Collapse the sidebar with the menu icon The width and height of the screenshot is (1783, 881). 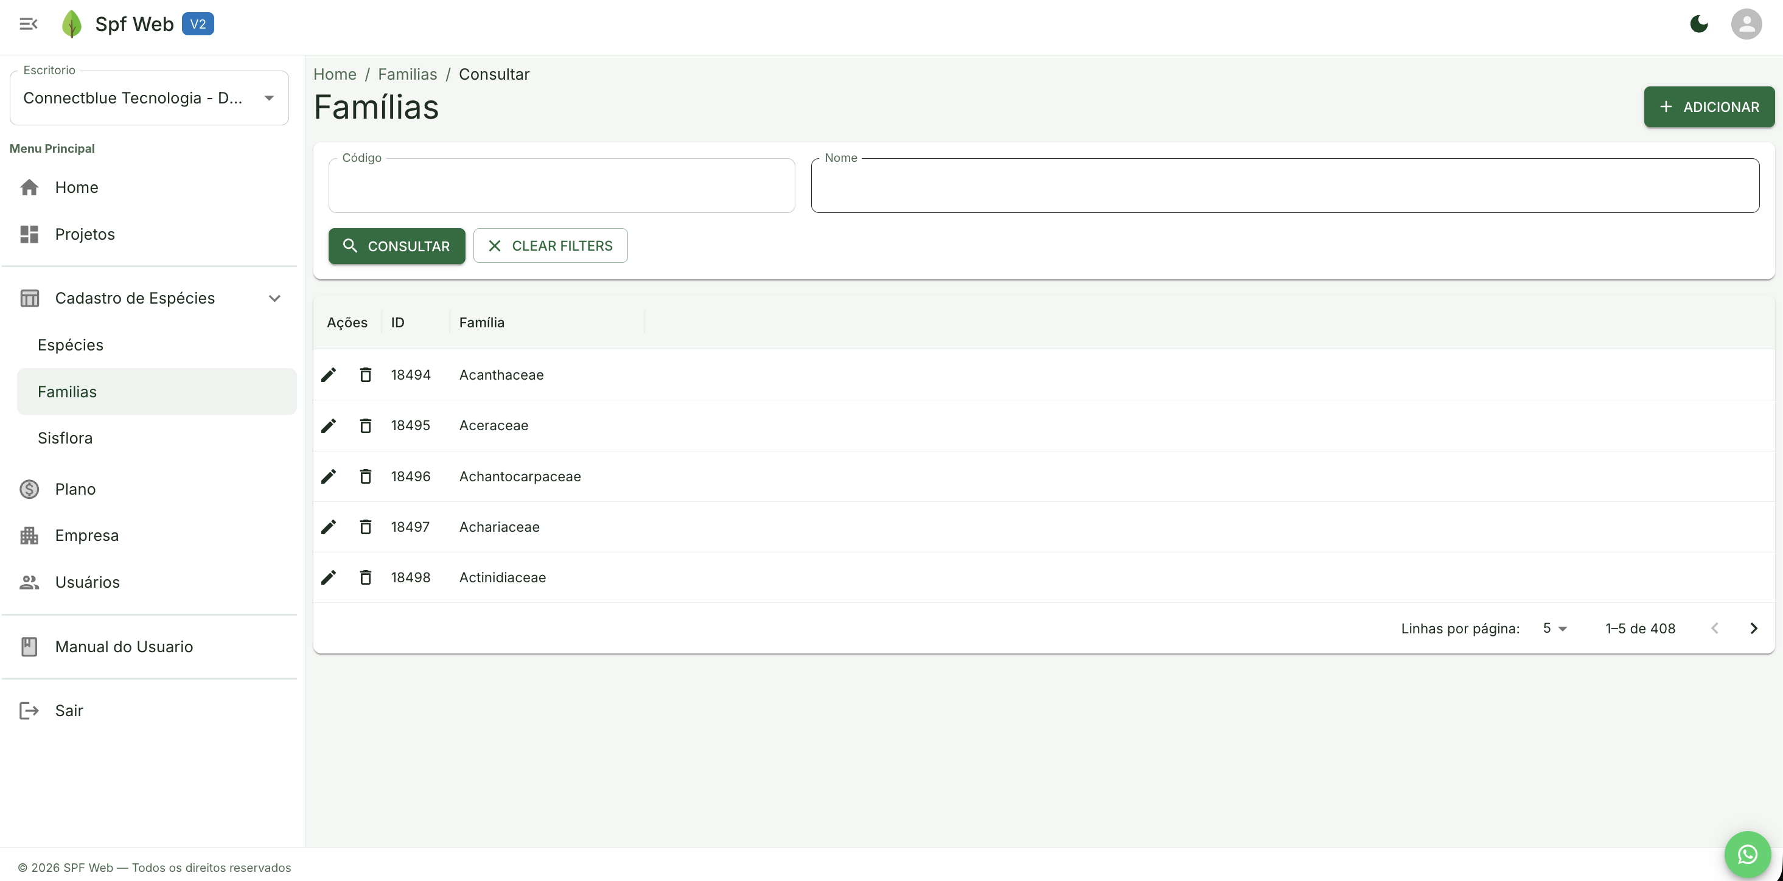click(29, 24)
